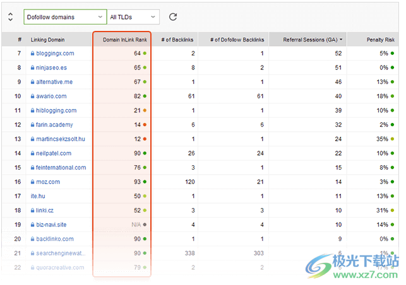The height and width of the screenshot is (285, 406).
Task: Open the awario.com link
Action: click(x=51, y=96)
